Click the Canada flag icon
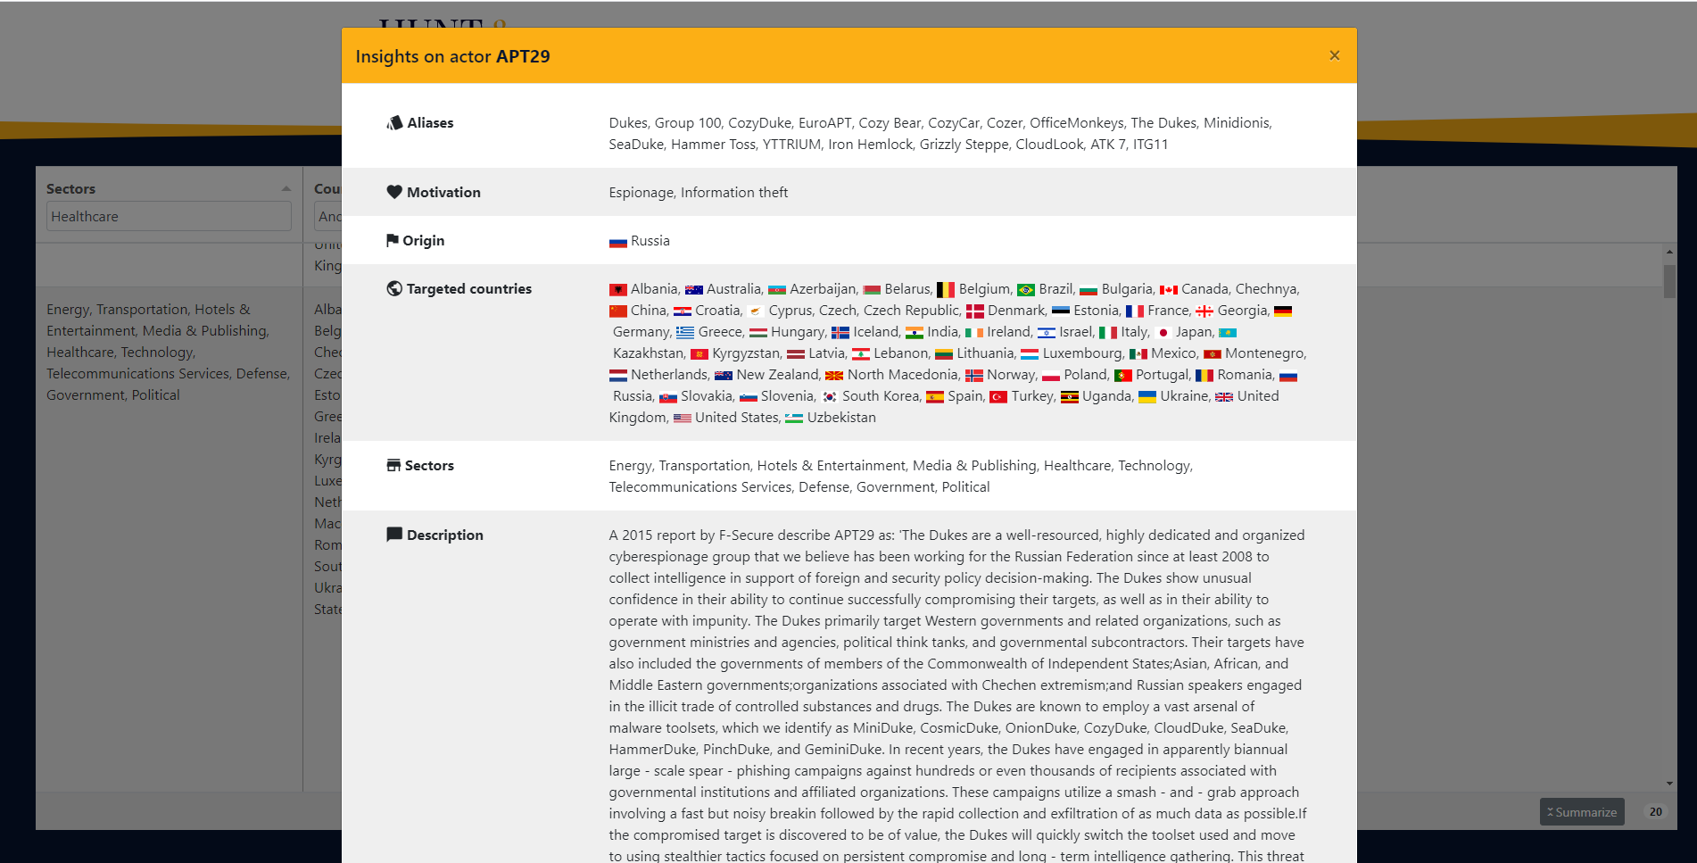This screenshot has height=863, width=1697. coord(1169,290)
